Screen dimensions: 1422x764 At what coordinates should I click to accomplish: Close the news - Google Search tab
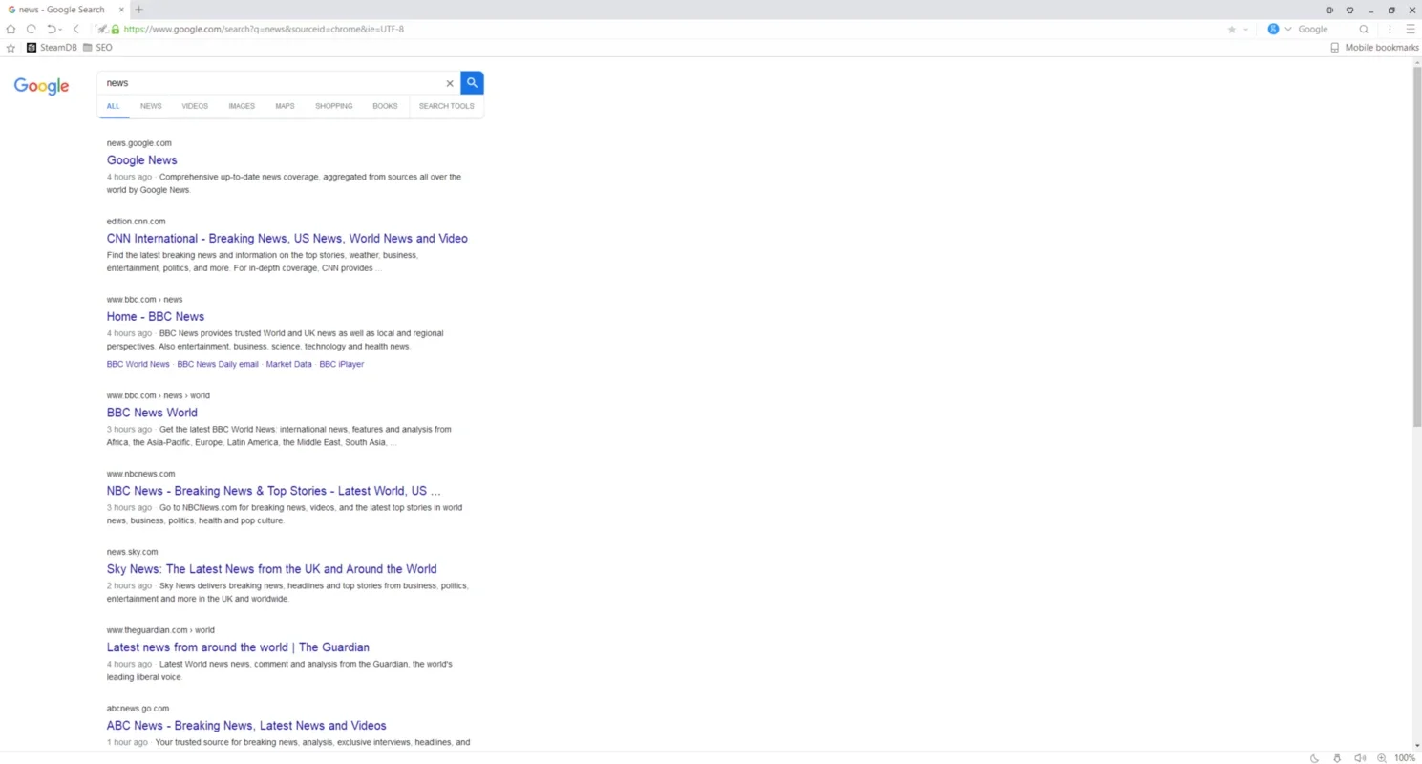coord(122,10)
